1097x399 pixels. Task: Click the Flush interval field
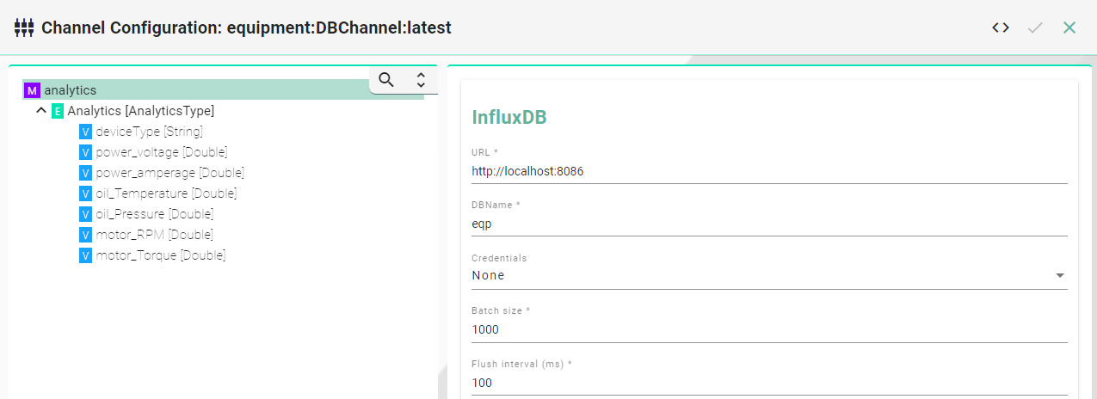(769, 383)
